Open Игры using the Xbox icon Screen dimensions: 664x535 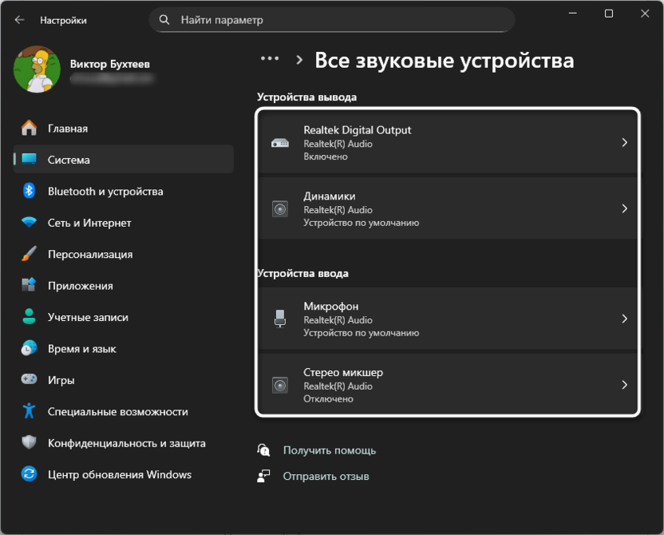[30, 379]
